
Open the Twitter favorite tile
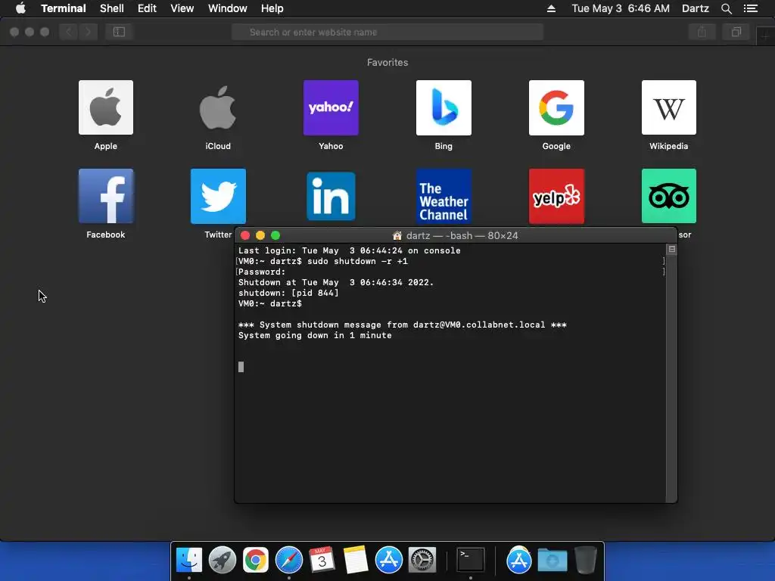(218, 196)
